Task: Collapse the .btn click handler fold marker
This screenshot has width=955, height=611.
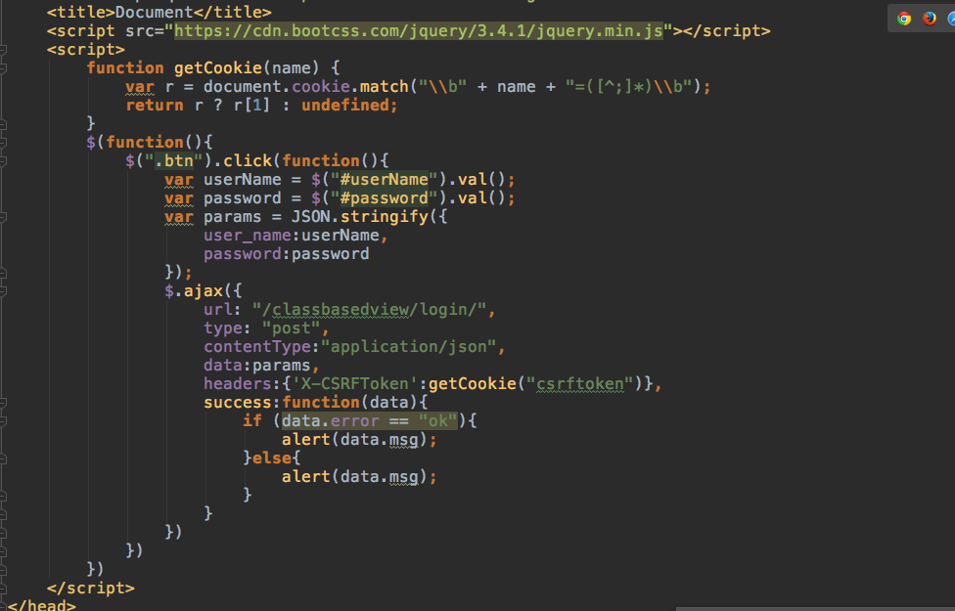Action: [3, 161]
